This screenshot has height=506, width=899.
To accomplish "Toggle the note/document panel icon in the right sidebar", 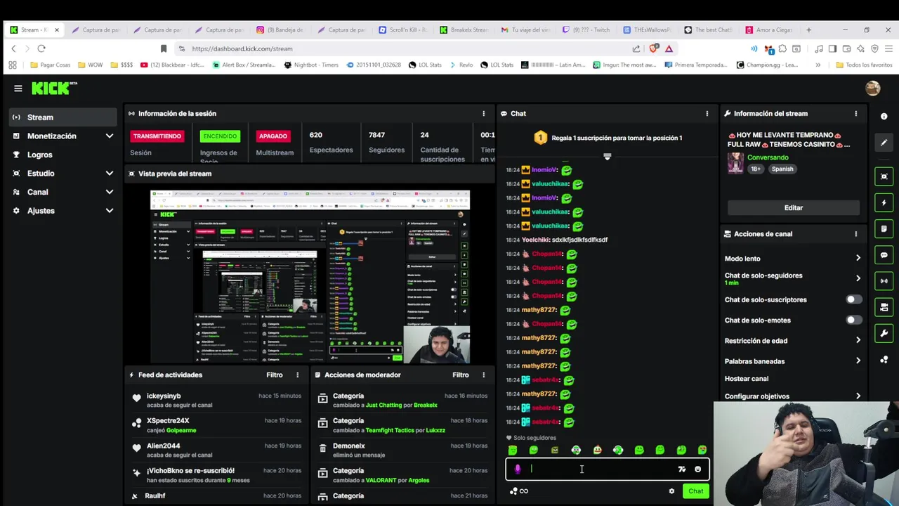I will [884, 228].
